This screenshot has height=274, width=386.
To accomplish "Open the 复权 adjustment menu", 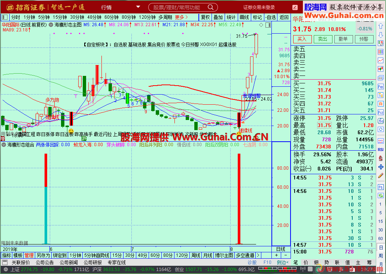I will coord(205,17).
